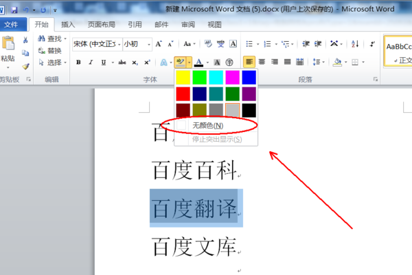
Task: Open the font size dropdown
Action: point(149,44)
